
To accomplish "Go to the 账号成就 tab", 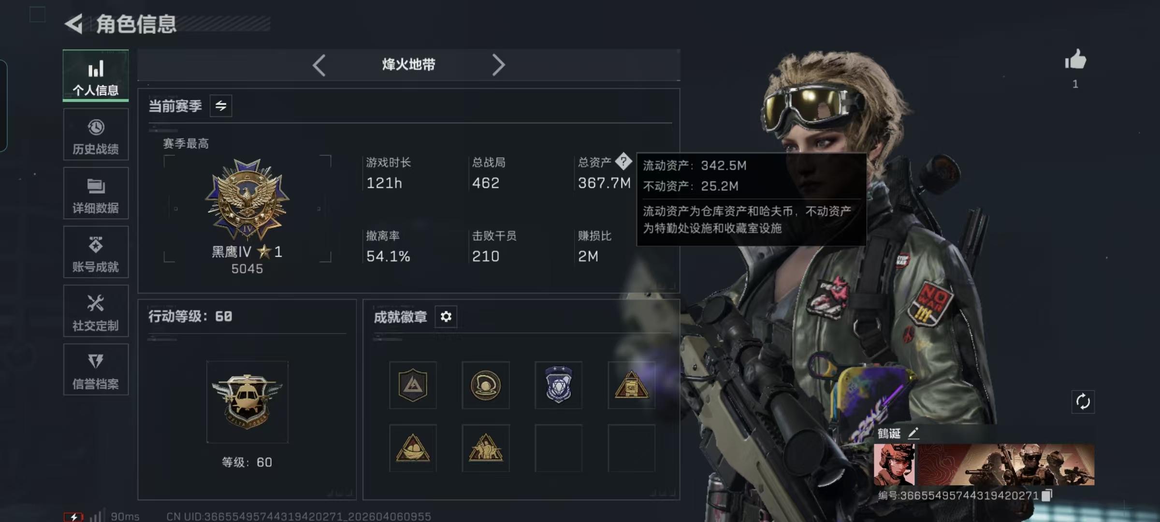I will tap(96, 252).
